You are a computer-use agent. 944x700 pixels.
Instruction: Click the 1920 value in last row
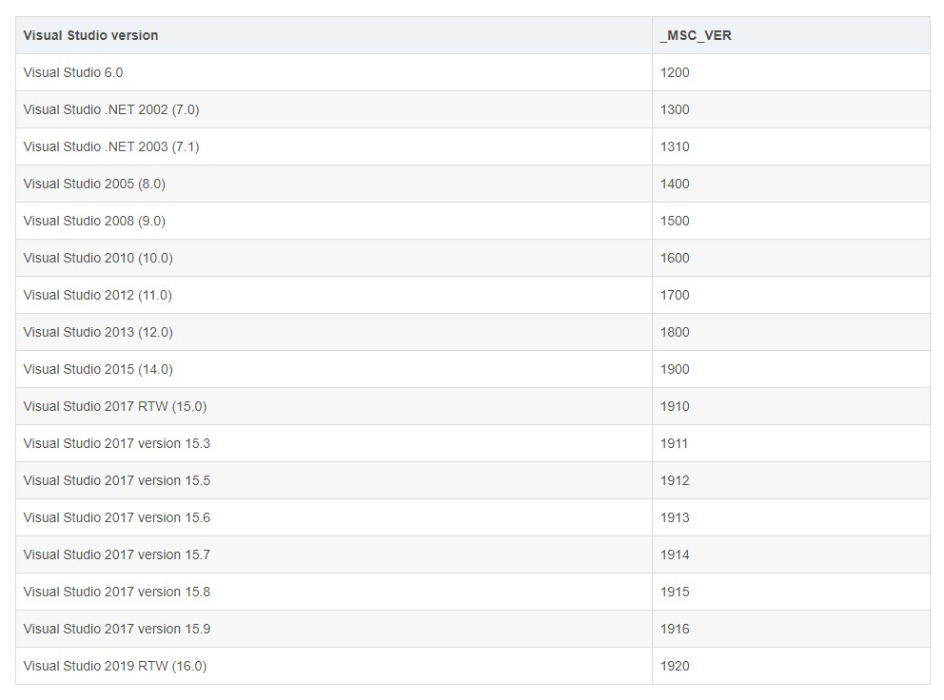675,666
